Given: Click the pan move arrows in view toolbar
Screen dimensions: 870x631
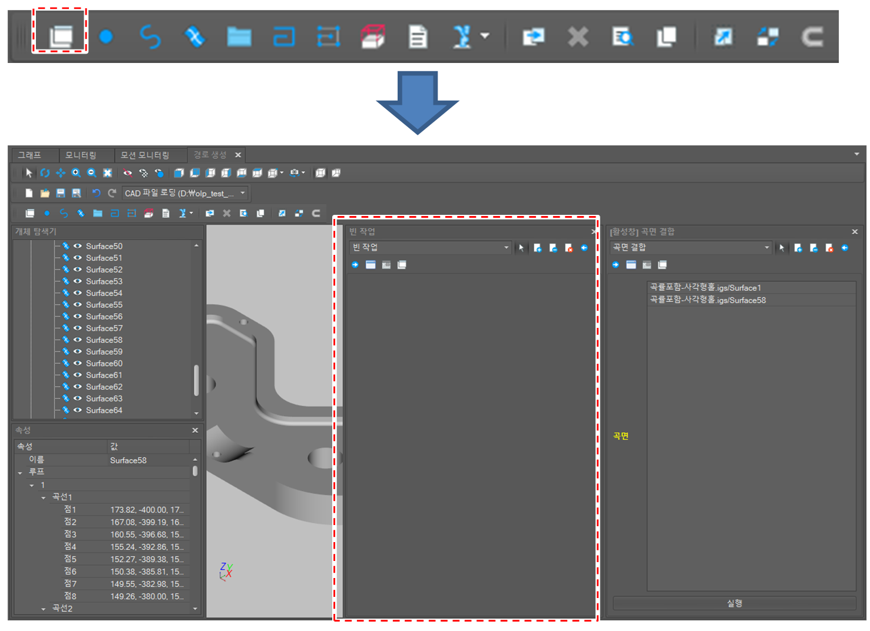Looking at the screenshot, I should tap(60, 173).
